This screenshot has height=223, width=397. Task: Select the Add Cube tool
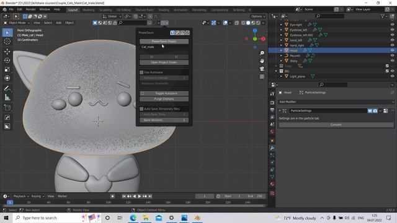pyautogui.click(x=7, y=108)
